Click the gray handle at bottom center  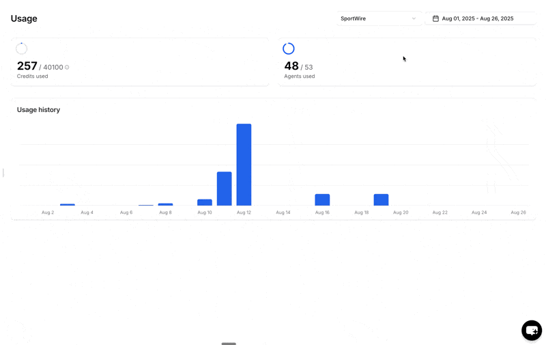point(229,344)
